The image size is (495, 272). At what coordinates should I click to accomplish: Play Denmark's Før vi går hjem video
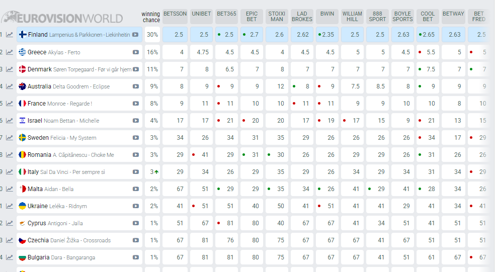click(x=136, y=69)
